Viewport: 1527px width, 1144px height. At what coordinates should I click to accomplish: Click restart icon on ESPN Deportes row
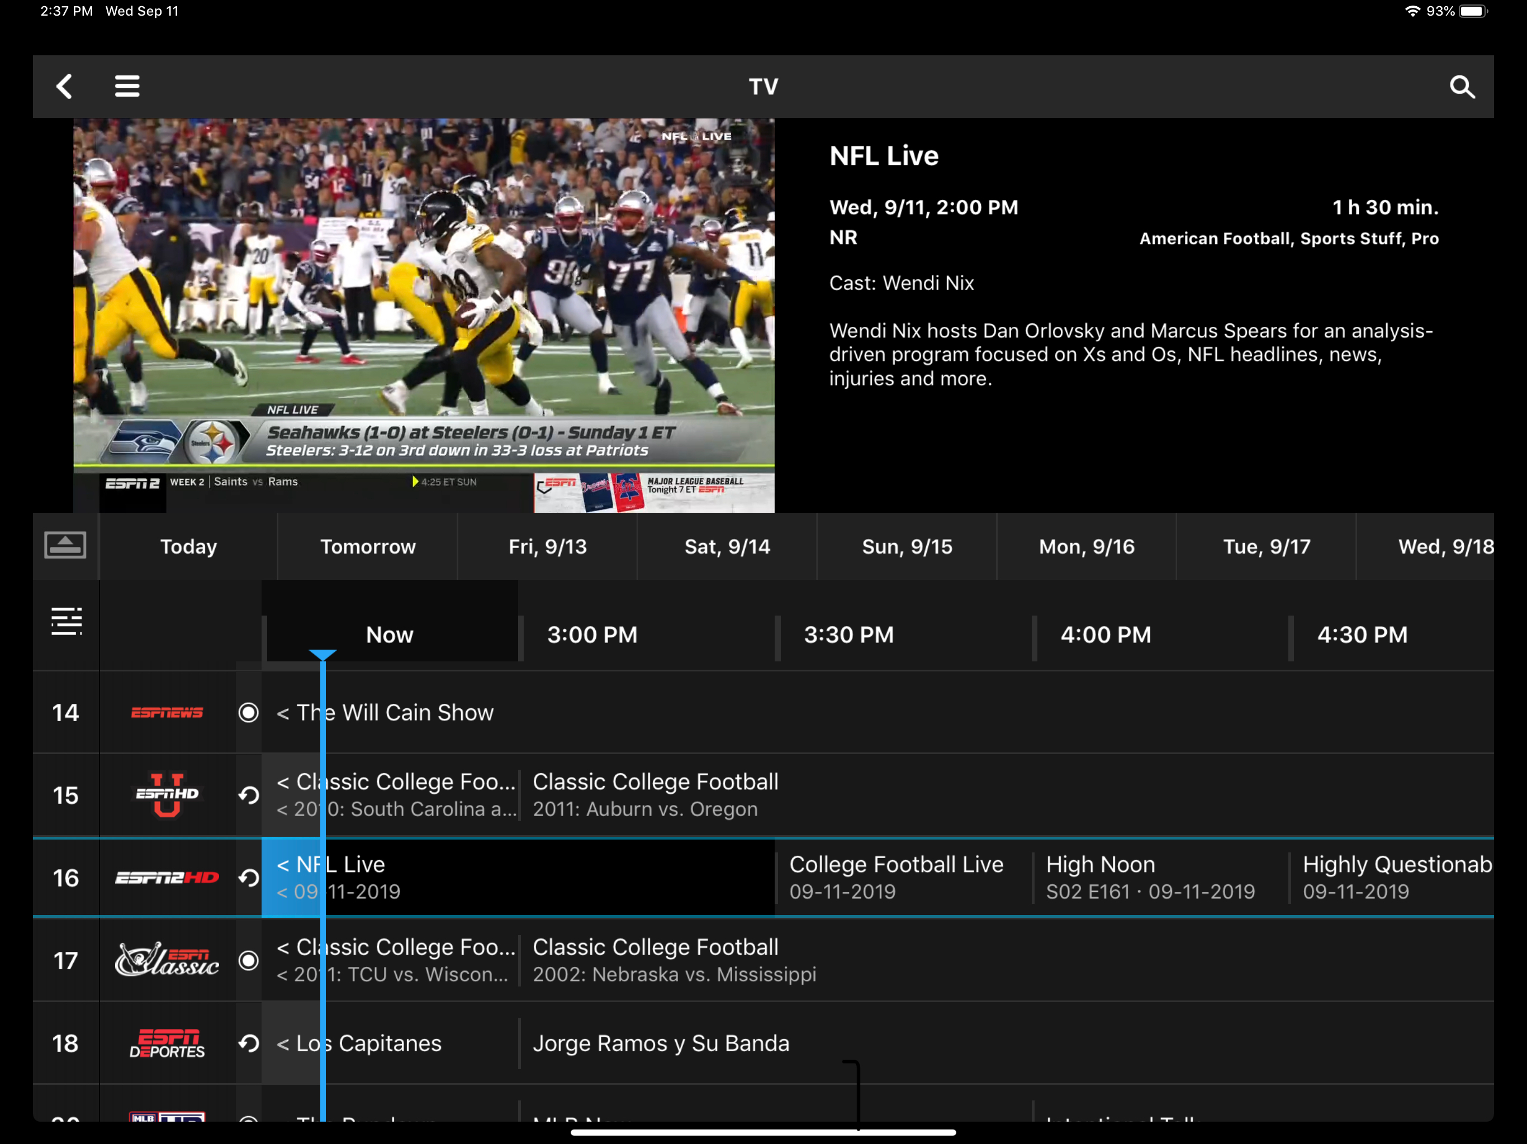[249, 1043]
